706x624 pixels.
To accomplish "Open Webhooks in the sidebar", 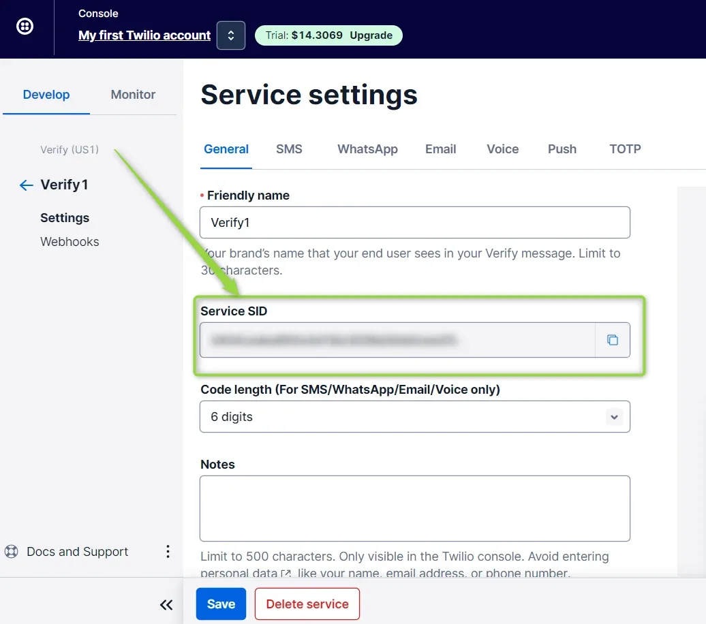I will (x=70, y=242).
